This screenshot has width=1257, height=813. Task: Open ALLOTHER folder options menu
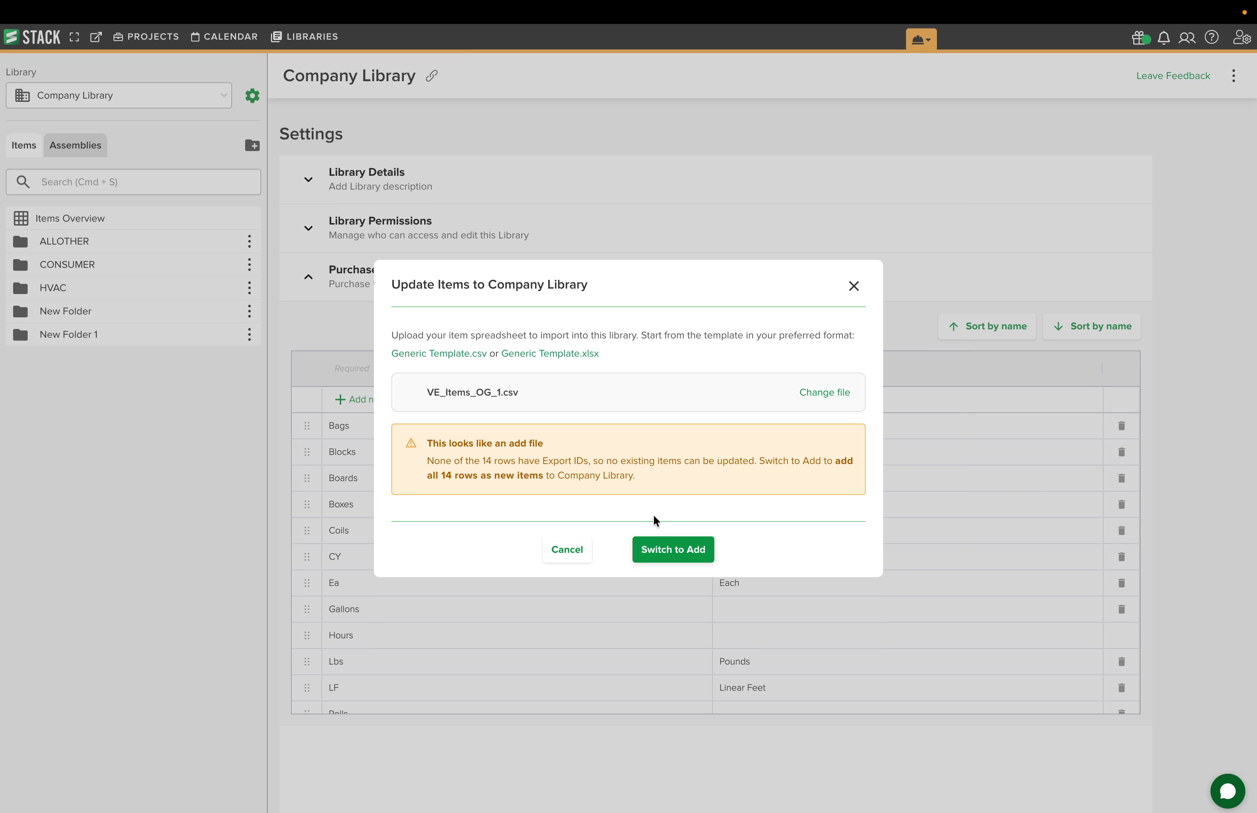click(249, 241)
